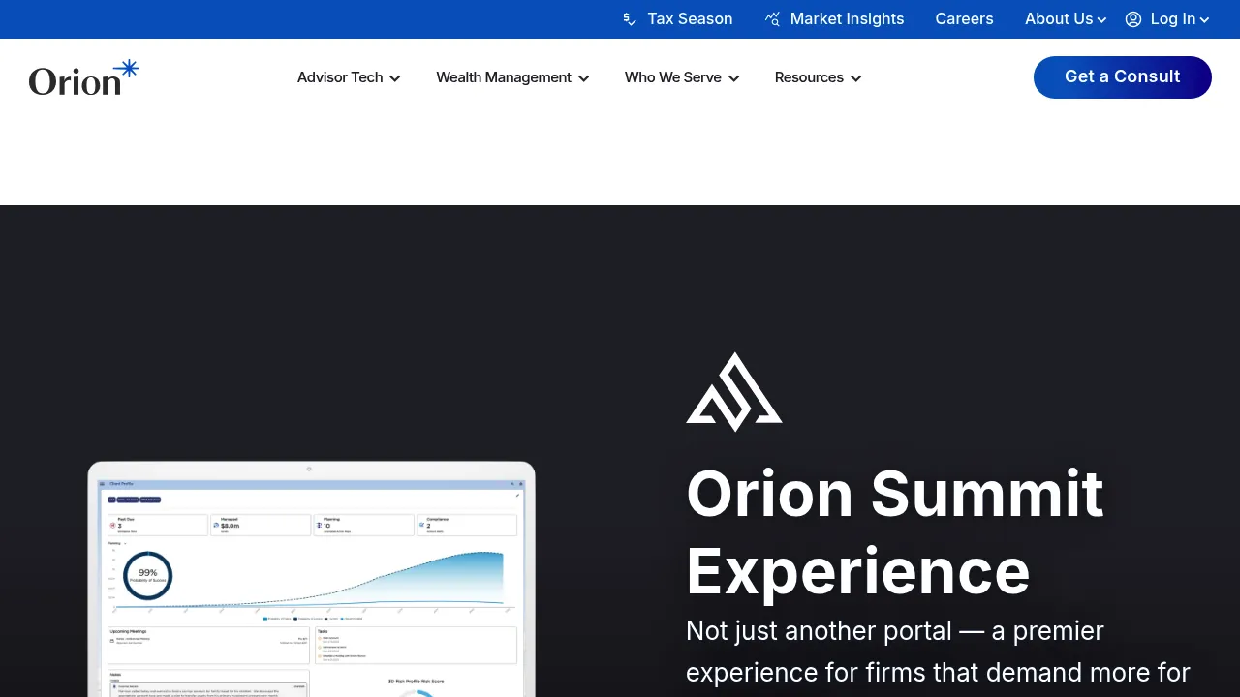Open the Careers link
Screen dimensions: 1240x697
pyautogui.click(x=965, y=19)
